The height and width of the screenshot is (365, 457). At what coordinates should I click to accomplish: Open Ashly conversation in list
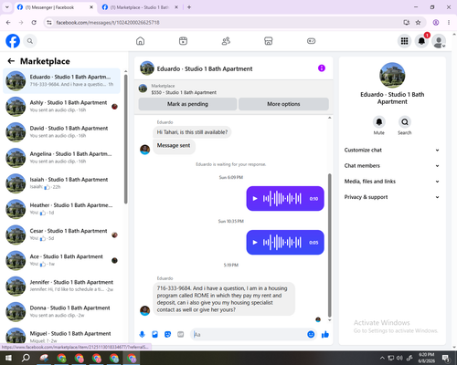[x=61, y=107]
